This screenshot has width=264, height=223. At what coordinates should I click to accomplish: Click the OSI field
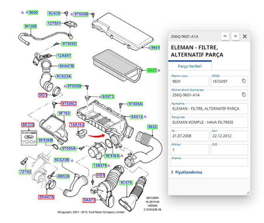tap(230, 149)
